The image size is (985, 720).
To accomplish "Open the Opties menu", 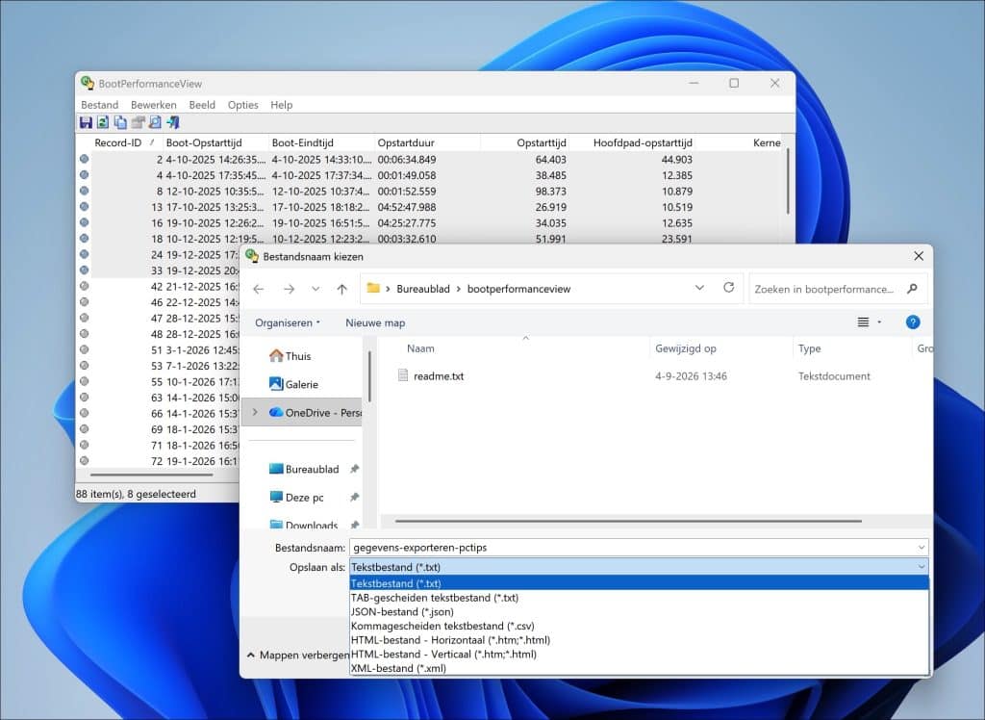I will click(x=243, y=105).
